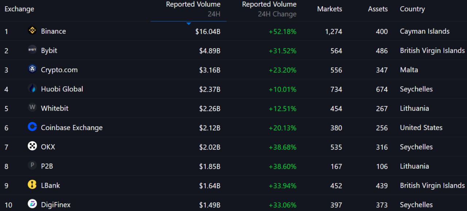Open the Coinbase Exchange link
Image resolution: width=467 pixels, height=211 pixels.
pos(72,128)
